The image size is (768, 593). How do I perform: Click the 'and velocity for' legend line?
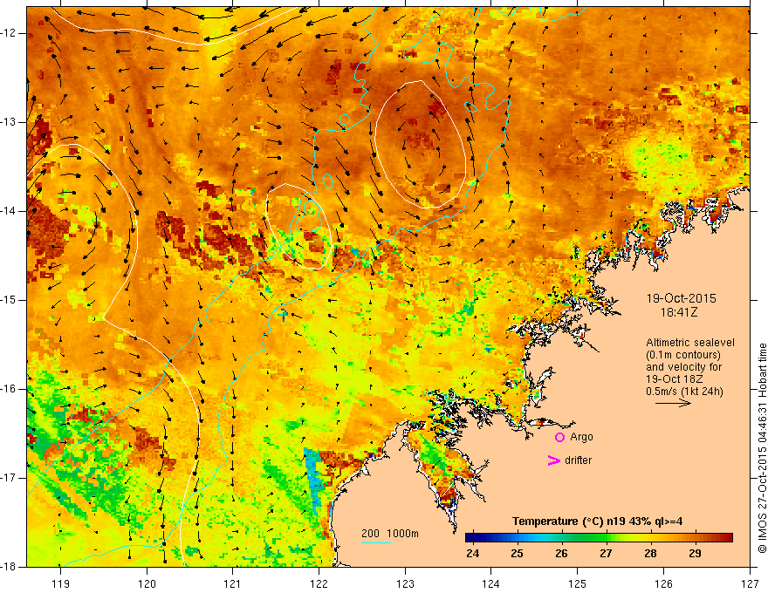coord(683,367)
